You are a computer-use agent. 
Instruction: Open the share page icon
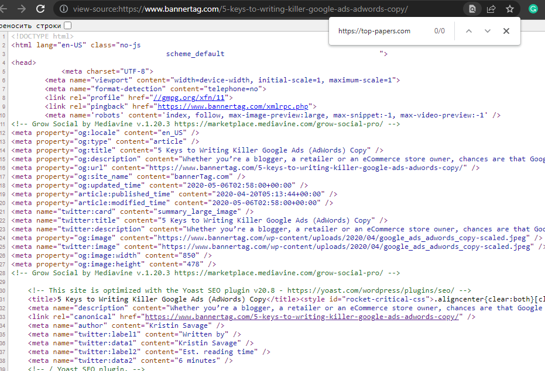(491, 9)
